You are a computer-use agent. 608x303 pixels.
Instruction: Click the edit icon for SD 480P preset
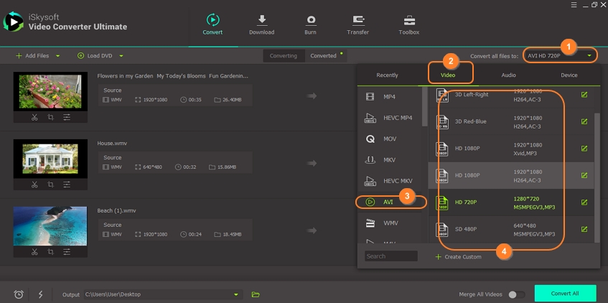click(x=584, y=230)
